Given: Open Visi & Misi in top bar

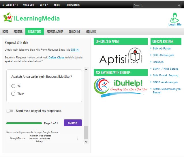Looking at the screenshot, I should [x=28, y=5].
